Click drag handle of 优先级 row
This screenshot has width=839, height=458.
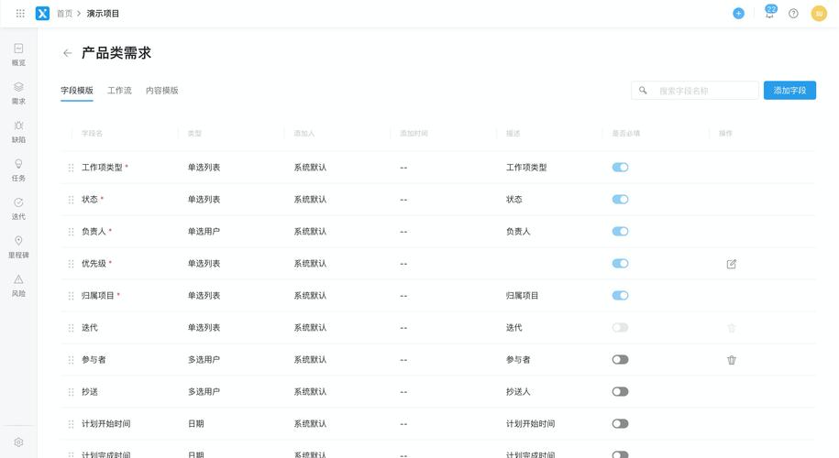[x=71, y=264]
